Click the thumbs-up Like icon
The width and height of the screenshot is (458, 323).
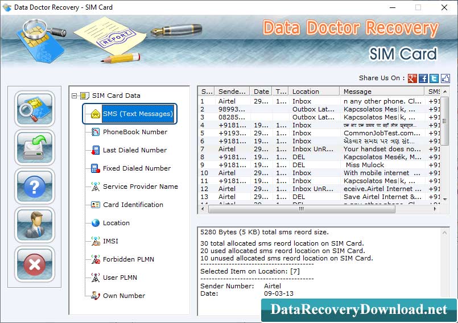coord(445,78)
